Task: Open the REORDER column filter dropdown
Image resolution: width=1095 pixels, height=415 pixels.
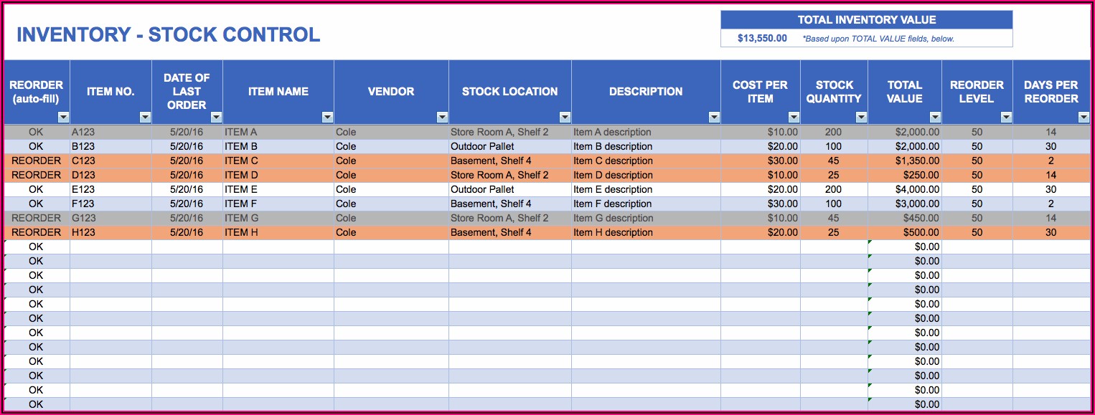Action: click(x=63, y=117)
